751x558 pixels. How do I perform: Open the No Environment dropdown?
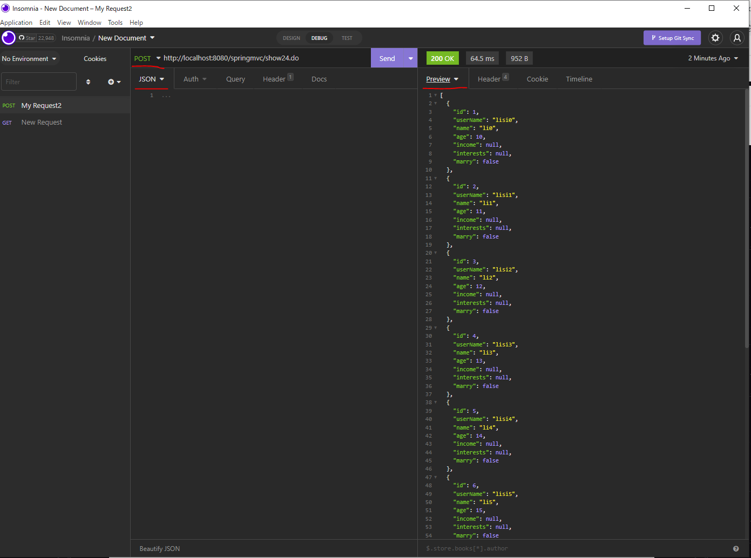coord(29,59)
